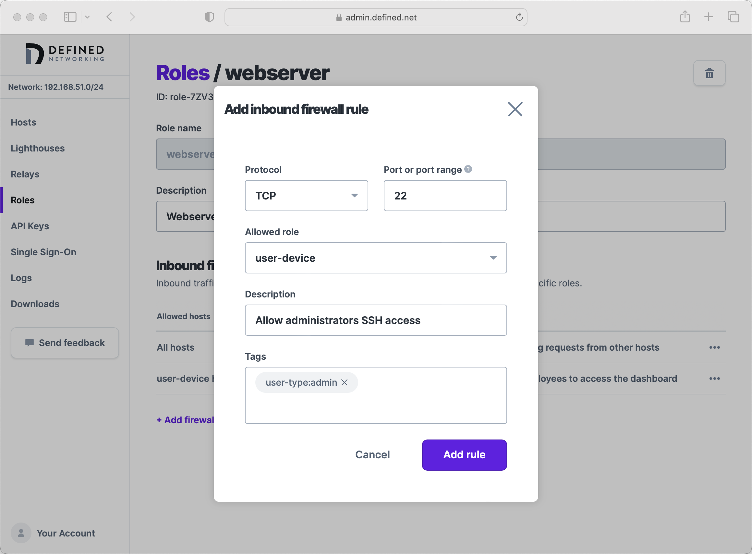752x554 pixels.
Task: Navigate to the Hosts section
Action: click(x=23, y=122)
